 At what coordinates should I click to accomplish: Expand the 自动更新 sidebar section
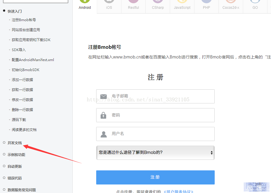tap(15, 167)
